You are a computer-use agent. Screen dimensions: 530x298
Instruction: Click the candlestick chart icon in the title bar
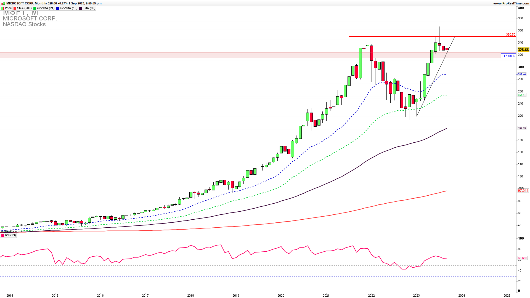(3, 3)
